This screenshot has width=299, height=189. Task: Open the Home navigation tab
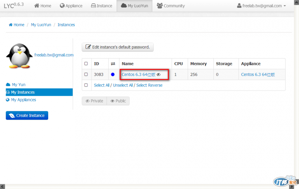43,6
